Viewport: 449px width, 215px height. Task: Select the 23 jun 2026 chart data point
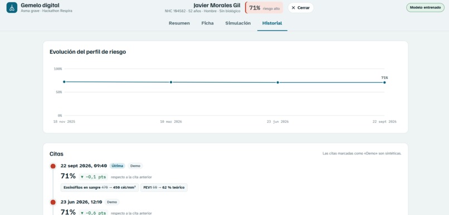[x=278, y=83]
